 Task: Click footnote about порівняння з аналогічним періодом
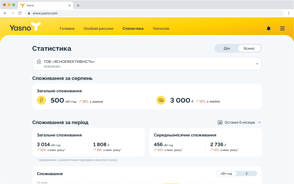pos(77,160)
